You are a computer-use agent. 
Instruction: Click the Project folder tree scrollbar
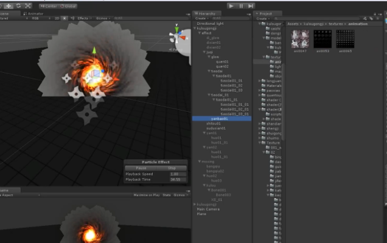point(283,102)
